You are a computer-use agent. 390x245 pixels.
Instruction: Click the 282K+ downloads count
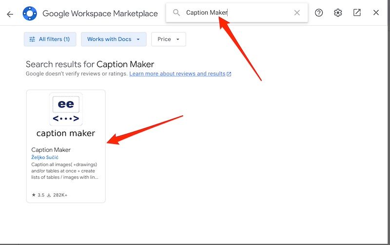[57, 195]
